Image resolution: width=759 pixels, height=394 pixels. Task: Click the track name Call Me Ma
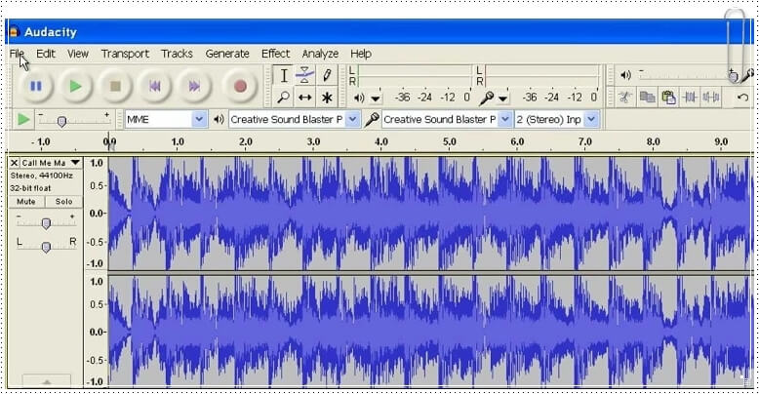[44, 163]
